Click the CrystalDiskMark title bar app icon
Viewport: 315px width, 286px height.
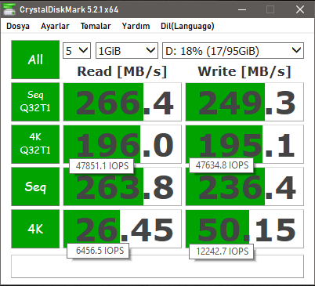(x=9, y=9)
